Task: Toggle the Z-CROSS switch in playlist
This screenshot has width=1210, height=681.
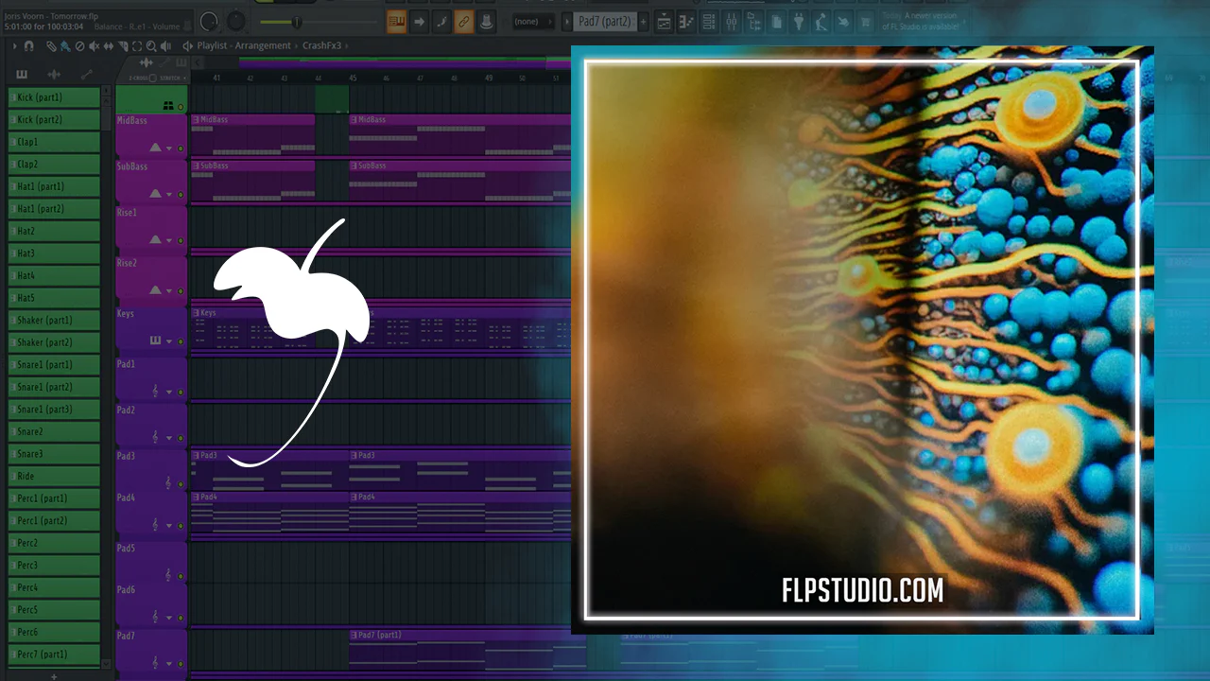Action: 152,78
